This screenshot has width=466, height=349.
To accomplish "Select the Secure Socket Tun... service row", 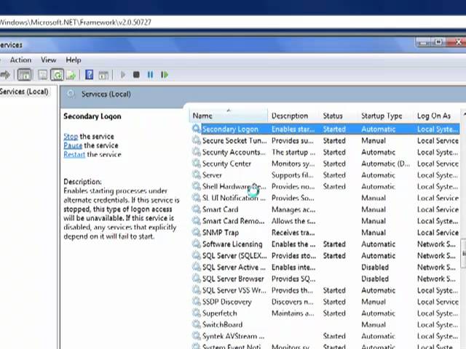I will tap(325, 140).
